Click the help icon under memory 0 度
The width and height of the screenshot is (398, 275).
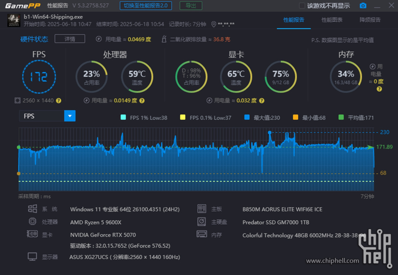click(x=379, y=89)
